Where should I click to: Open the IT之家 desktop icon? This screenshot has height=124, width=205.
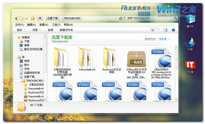(x=190, y=65)
